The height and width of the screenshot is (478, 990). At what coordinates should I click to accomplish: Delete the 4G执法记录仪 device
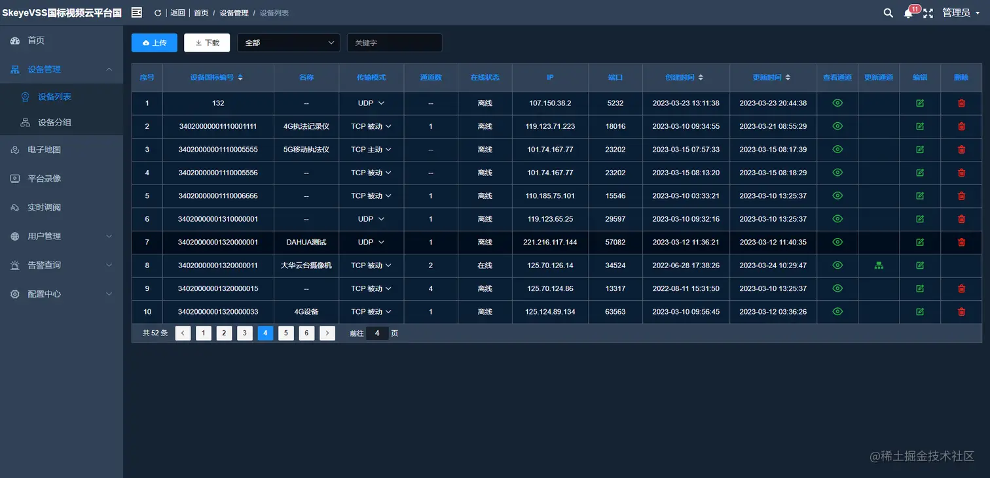pos(961,126)
